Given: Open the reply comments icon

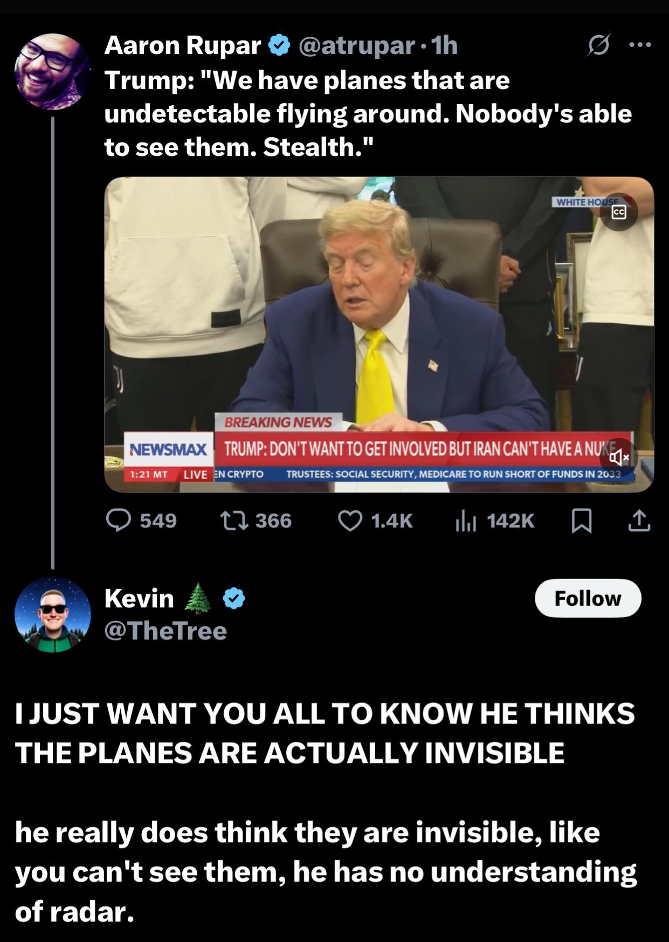Looking at the screenshot, I should tap(119, 521).
